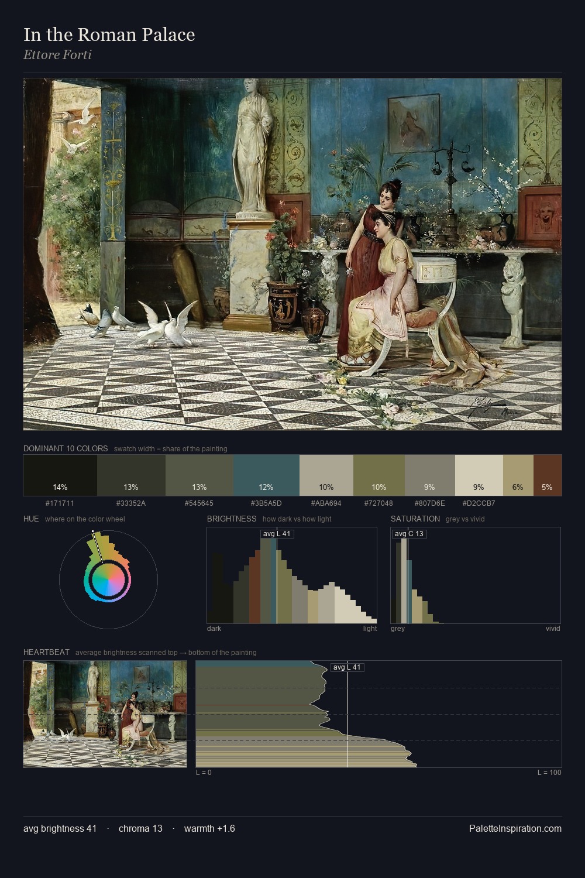The height and width of the screenshot is (878, 585).
Task: Click the title "In the Roman Palace"
Action: (x=109, y=35)
